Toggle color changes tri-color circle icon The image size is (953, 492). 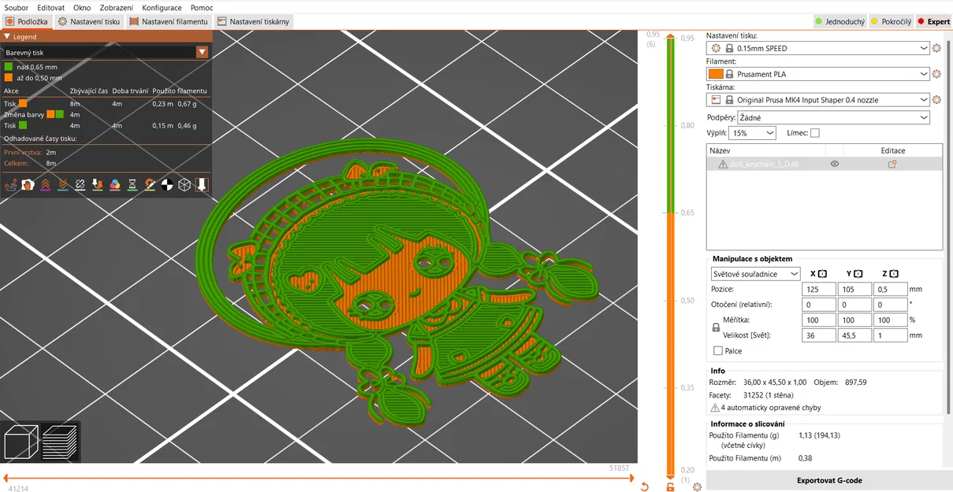[115, 185]
